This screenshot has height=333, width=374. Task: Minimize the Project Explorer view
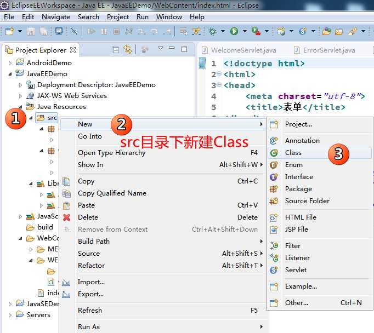coord(172,48)
